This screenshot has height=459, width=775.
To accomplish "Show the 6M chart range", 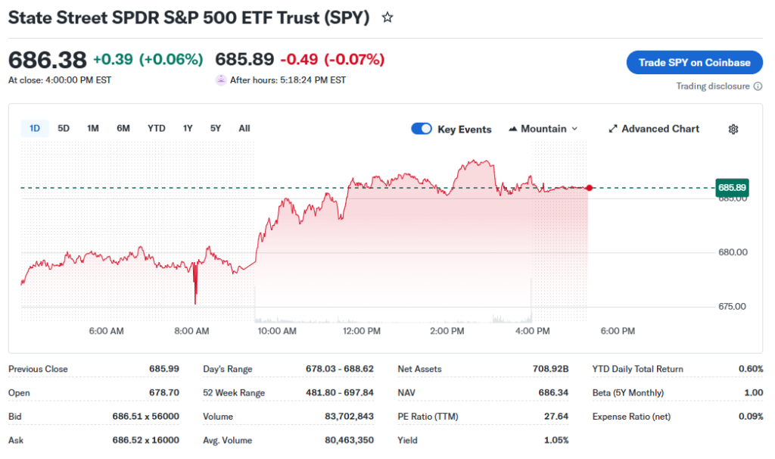I will pyautogui.click(x=123, y=128).
